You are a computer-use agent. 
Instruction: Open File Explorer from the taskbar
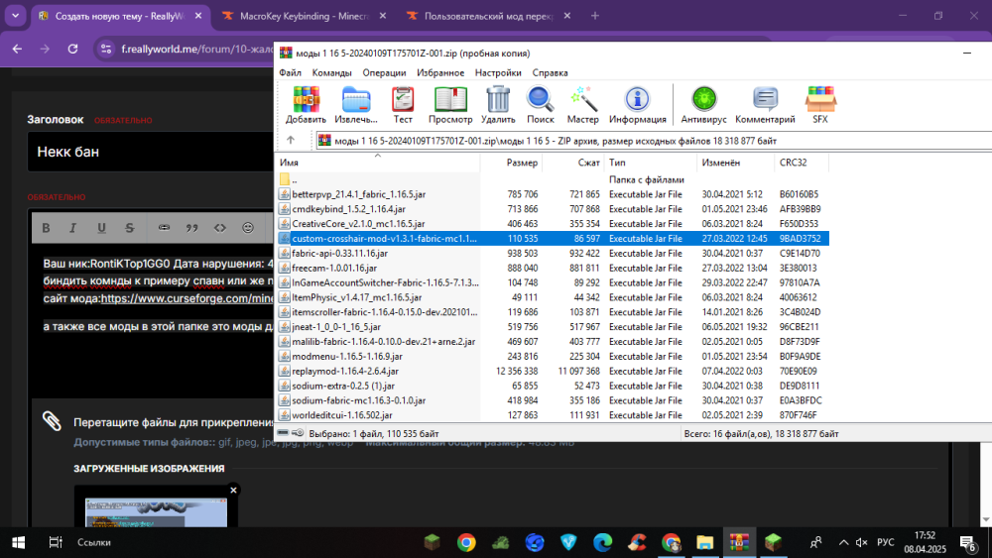tap(704, 542)
